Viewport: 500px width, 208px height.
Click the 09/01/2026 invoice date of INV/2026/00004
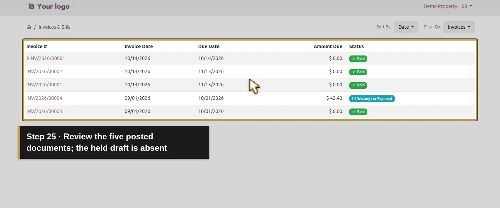pos(137,98)
